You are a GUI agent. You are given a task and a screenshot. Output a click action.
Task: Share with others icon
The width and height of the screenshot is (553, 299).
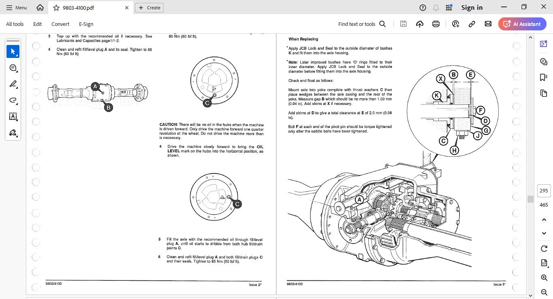[456, 24]
